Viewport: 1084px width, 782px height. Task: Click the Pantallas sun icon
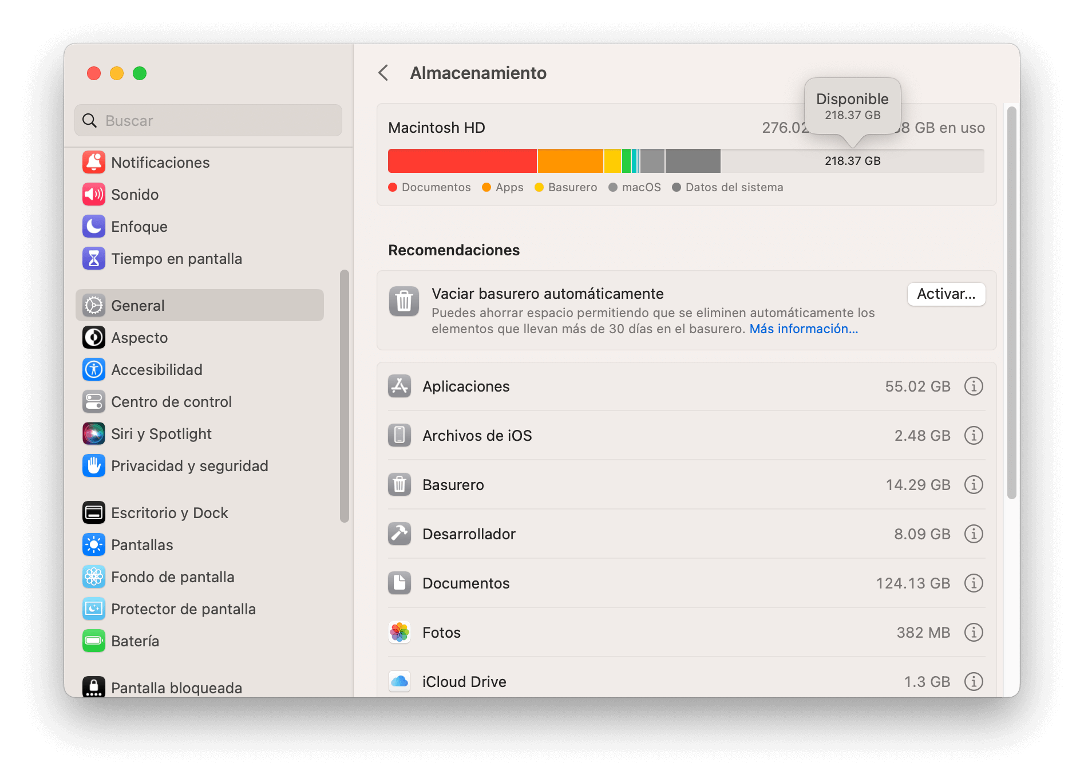pos(94,545)
